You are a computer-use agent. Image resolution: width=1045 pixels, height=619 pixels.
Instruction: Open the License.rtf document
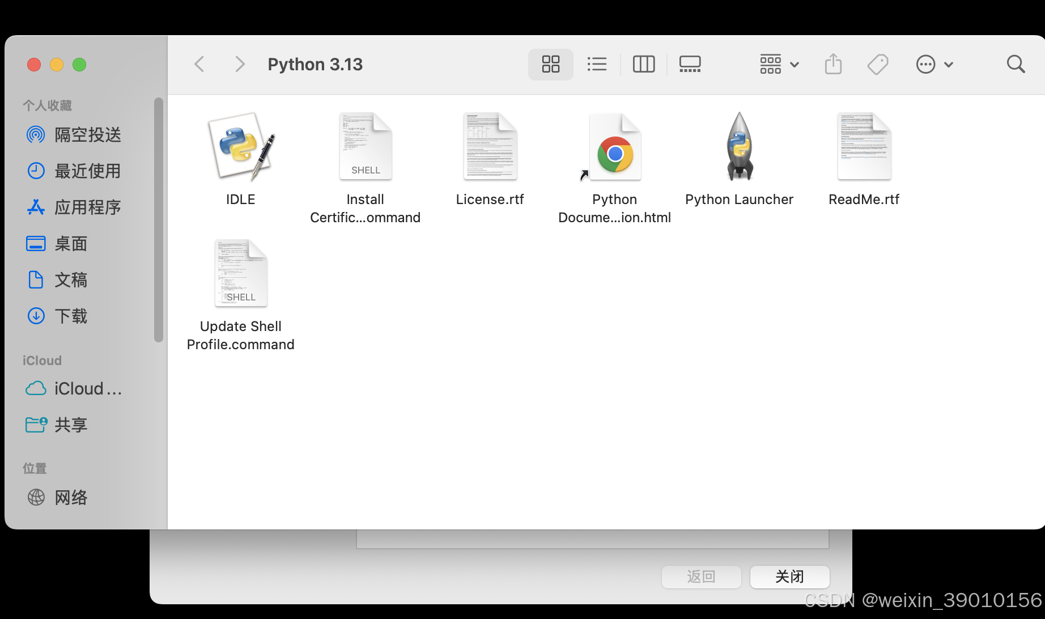[x=490, y=146]
